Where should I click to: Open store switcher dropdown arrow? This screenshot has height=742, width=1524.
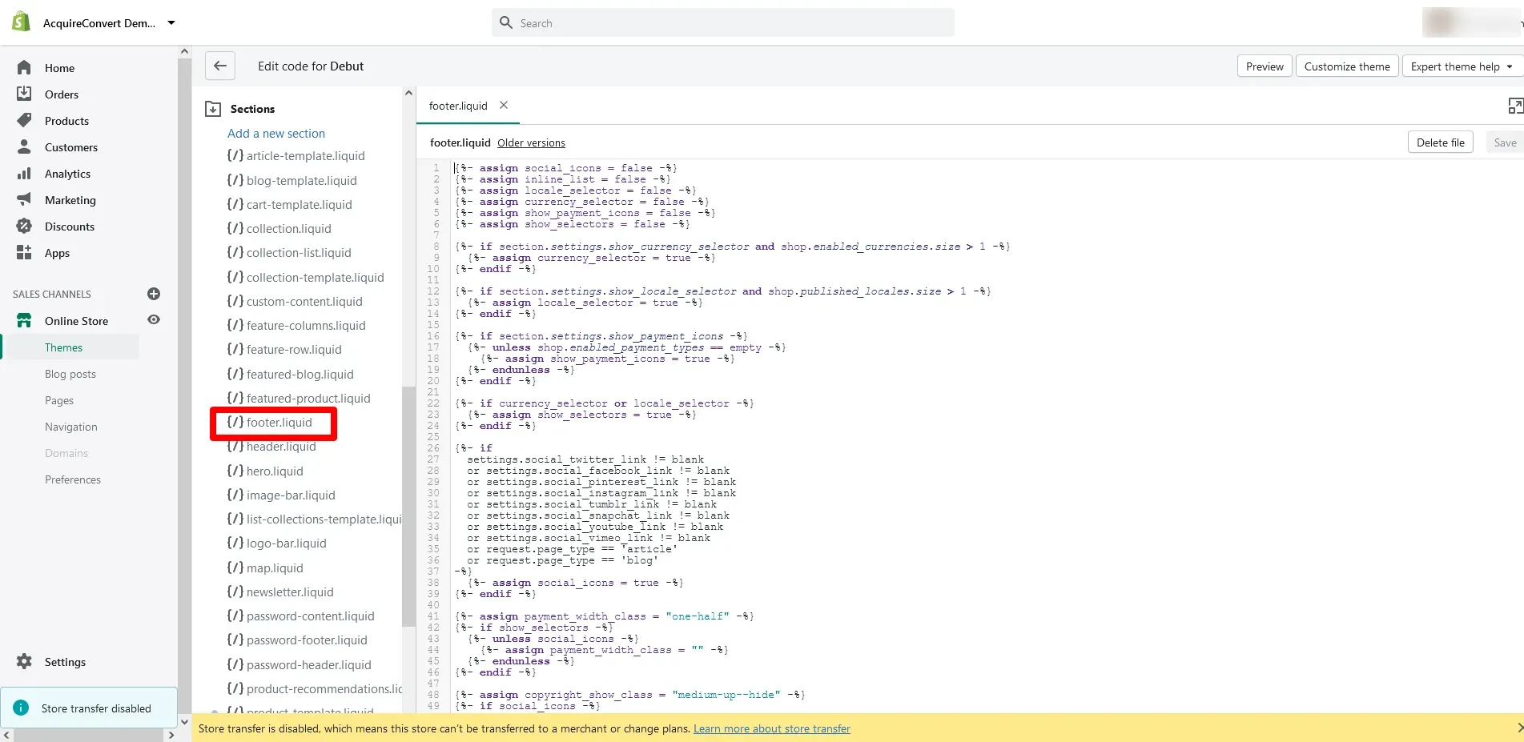point(171,23)
